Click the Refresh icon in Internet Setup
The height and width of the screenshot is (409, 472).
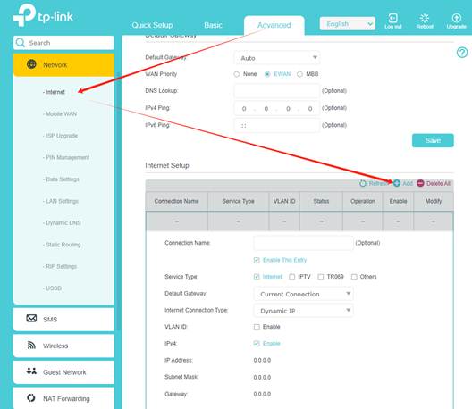point(363,183)
